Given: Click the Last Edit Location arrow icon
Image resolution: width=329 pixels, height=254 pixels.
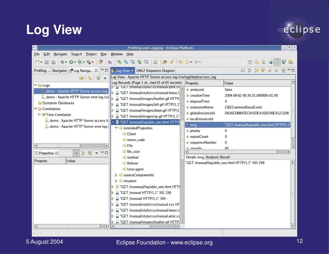Looking at the screenshot, I should (x=181, y=62).
